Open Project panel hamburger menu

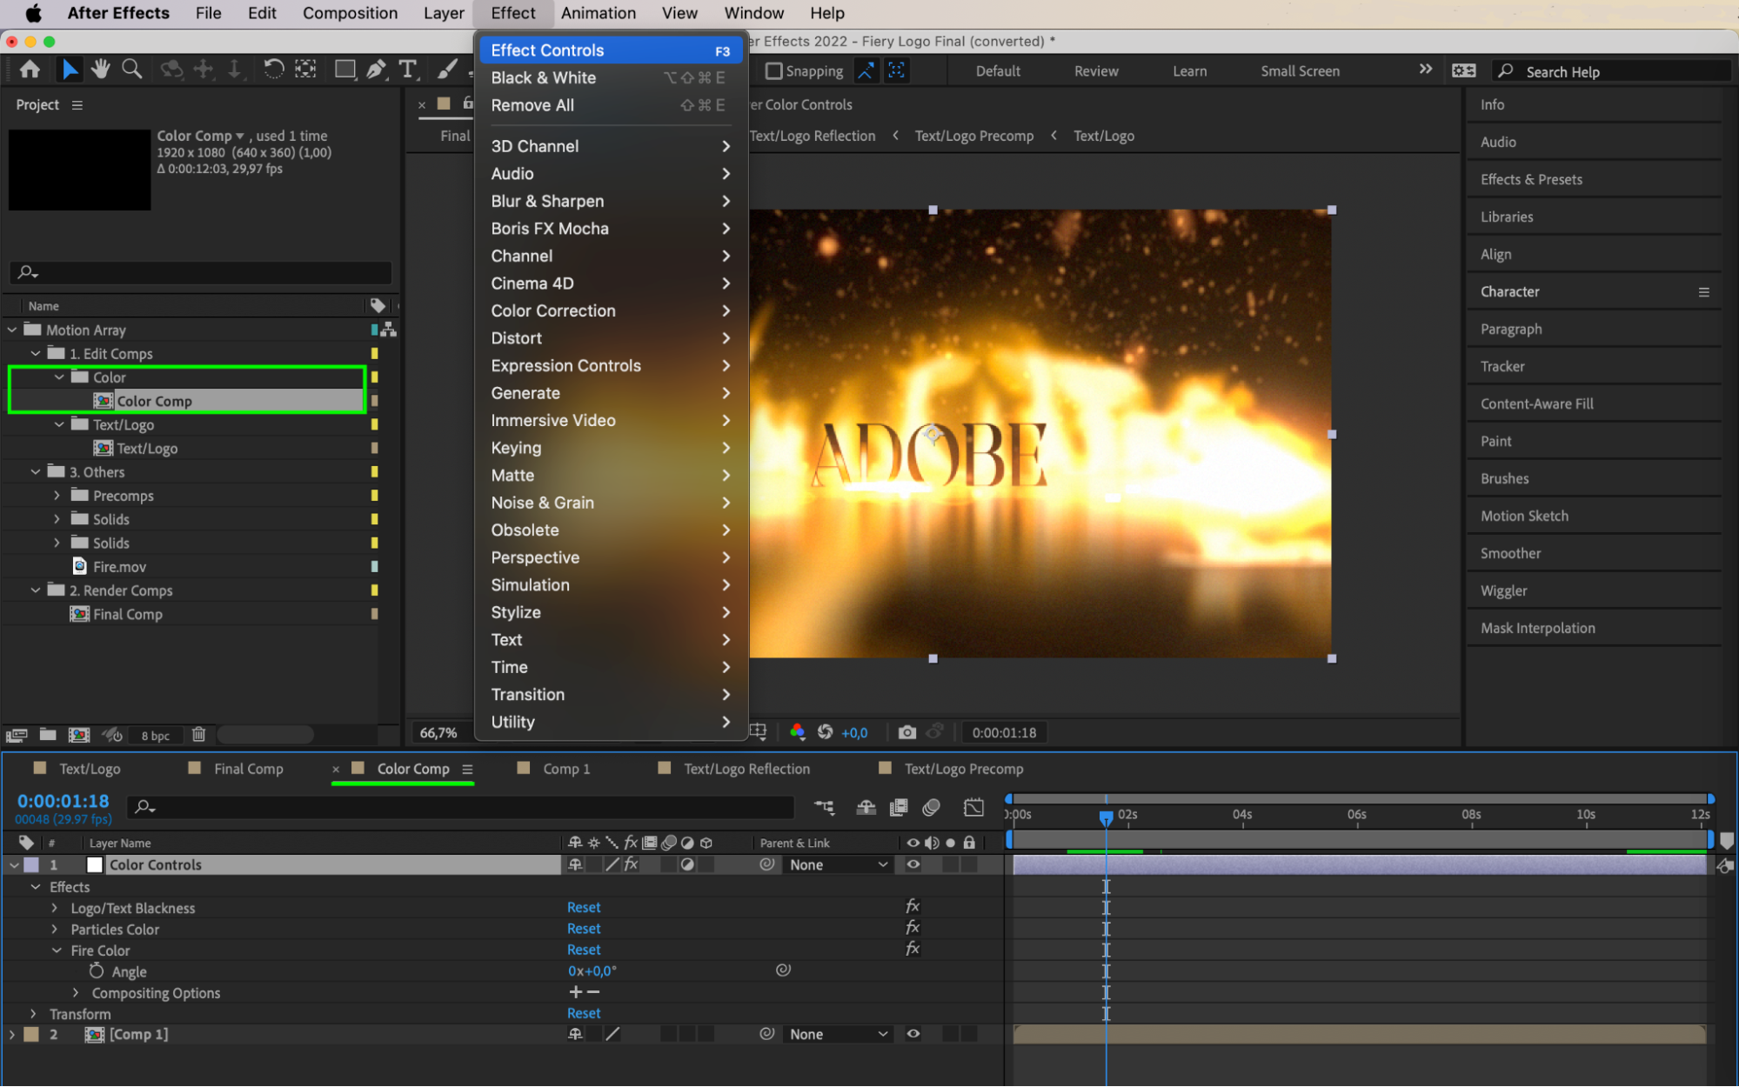(77, 105)
